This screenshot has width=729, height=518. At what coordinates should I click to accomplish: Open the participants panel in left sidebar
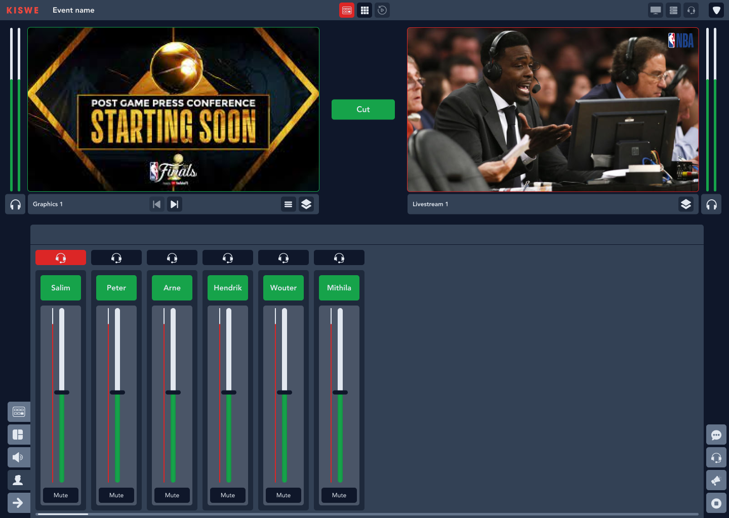[19, 480]
